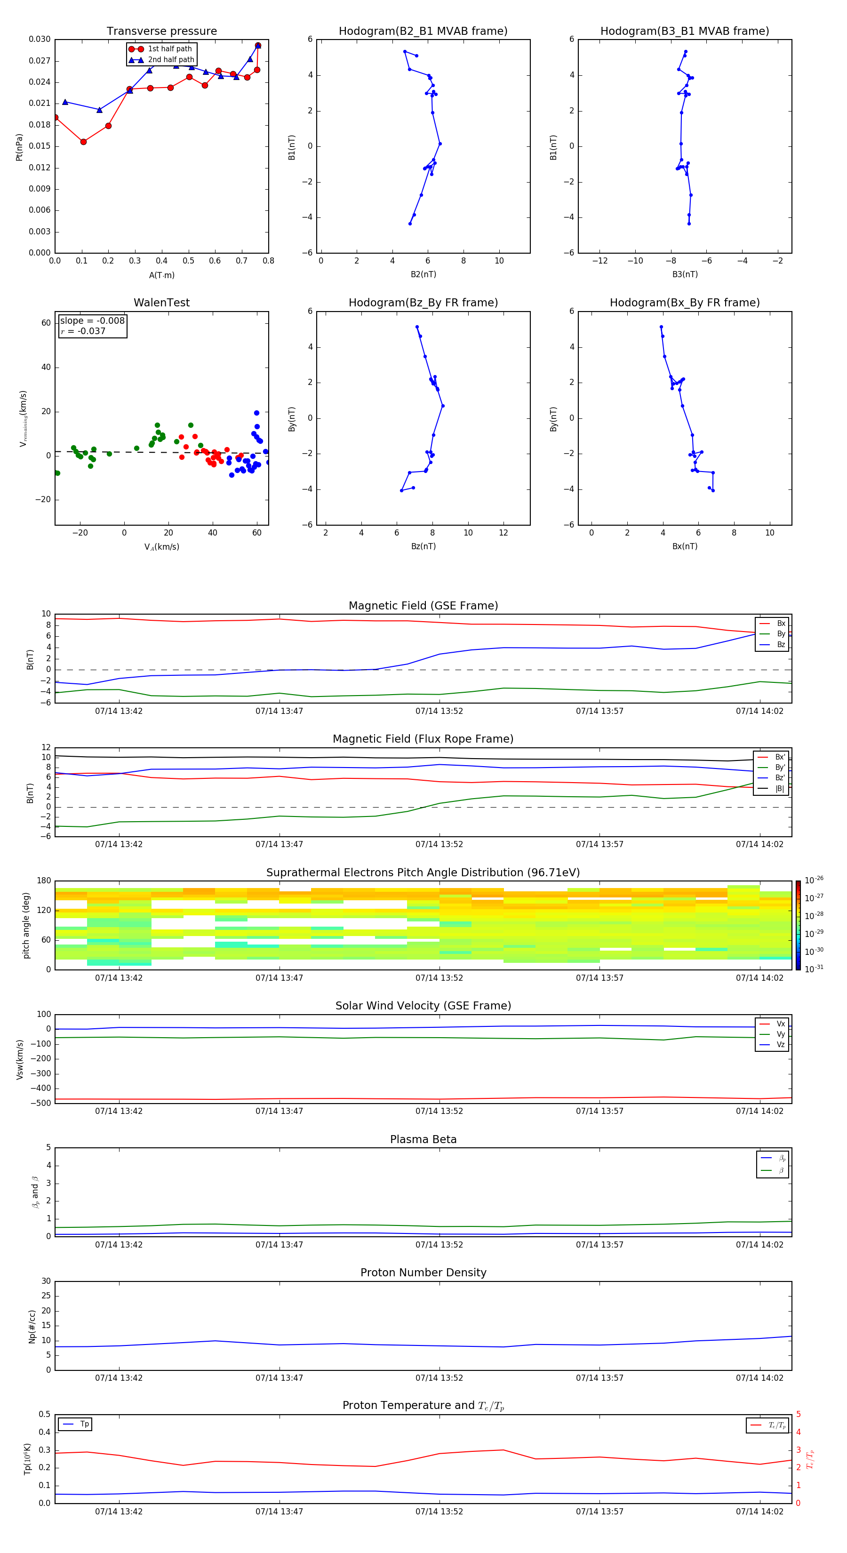Image resolution: width=847 pixels, height=1553 pixels.
Task: Click the 'Bz(nT)' x-axis label
Action: (x=423, y=546)
